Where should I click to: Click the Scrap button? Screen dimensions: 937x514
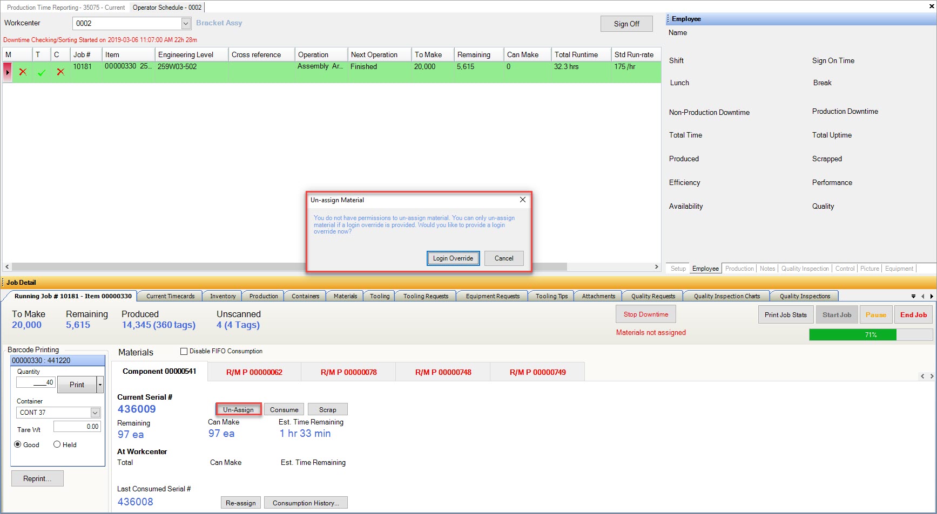[x=327, y=409]
